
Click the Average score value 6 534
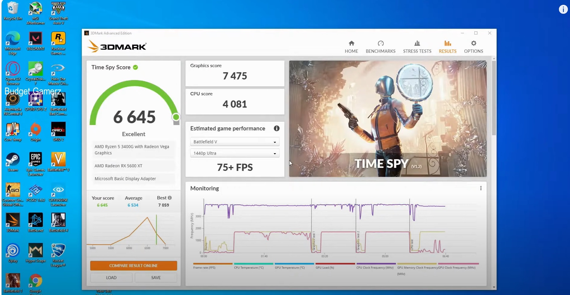[133, 205]
